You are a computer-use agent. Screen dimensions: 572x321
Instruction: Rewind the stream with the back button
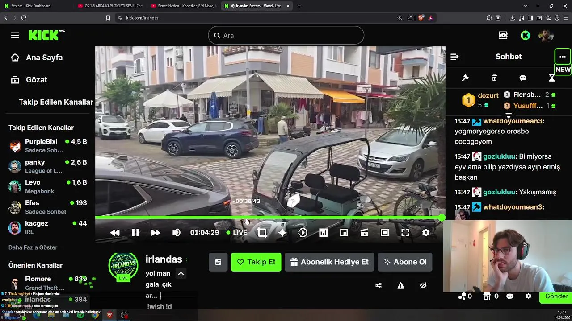click(115, 233)
